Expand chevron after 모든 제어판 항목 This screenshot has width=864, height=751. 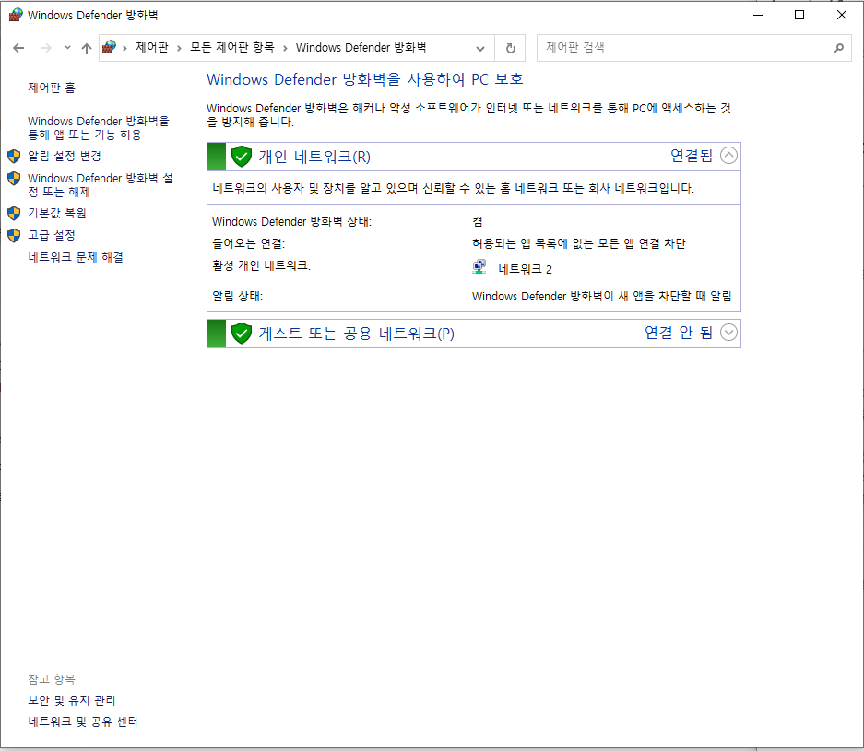tap(285, 48)
